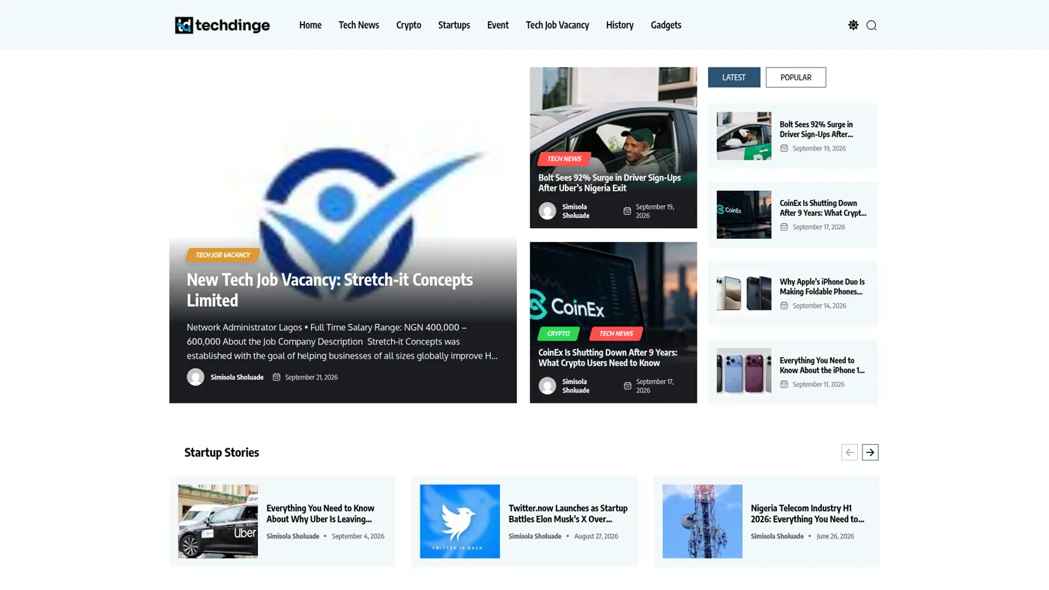Click the iPhone Duo sidebar thumbnail
This screenshot has width=1049, height=590.
click(x=744, y=294)
